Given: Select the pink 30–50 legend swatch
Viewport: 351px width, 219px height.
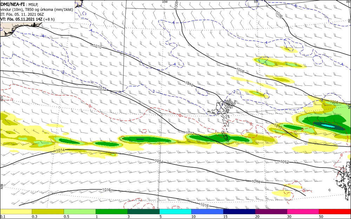Looking at the screenshot, I should [303, 212].
